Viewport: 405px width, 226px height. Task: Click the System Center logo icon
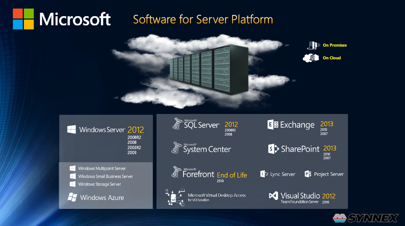point(177,147)
